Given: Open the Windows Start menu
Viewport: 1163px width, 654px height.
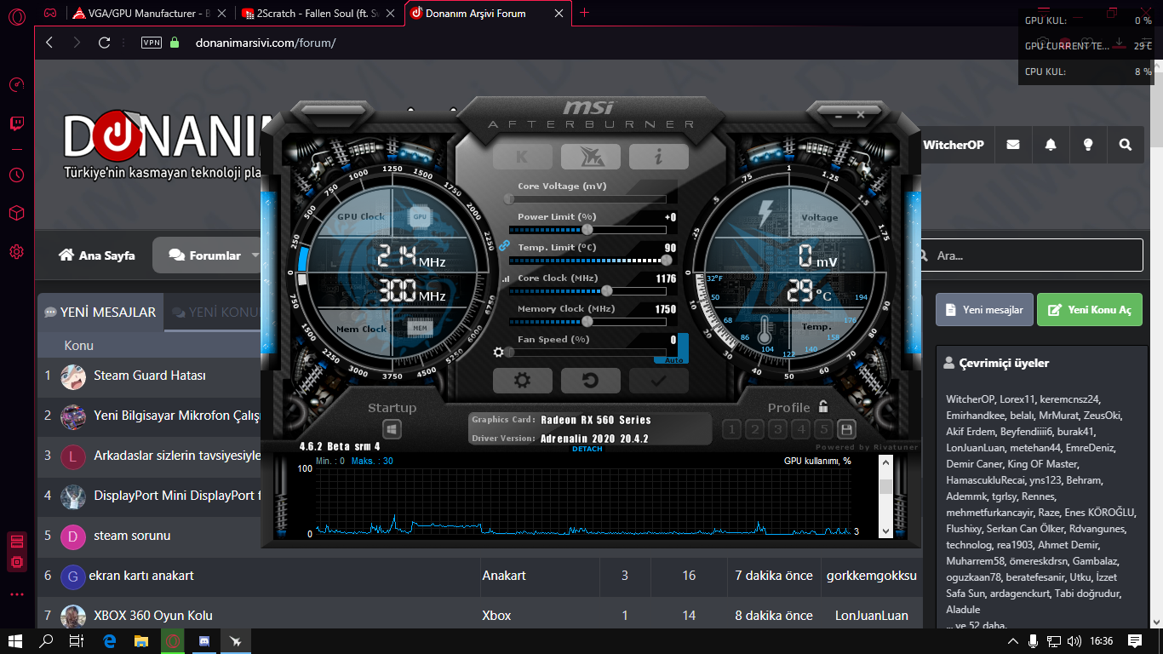Looking at the screenshot, I should click(x=15, y=640).
